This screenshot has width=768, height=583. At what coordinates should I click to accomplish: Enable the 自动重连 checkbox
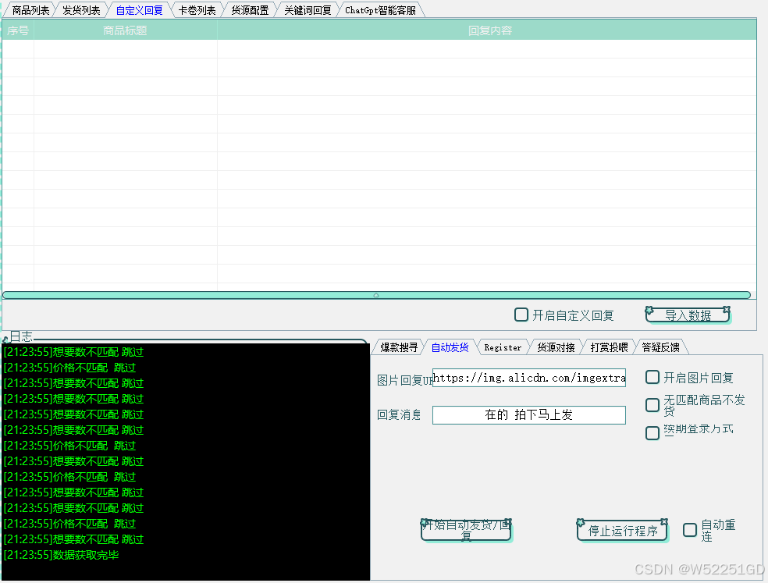click(690, 530)
